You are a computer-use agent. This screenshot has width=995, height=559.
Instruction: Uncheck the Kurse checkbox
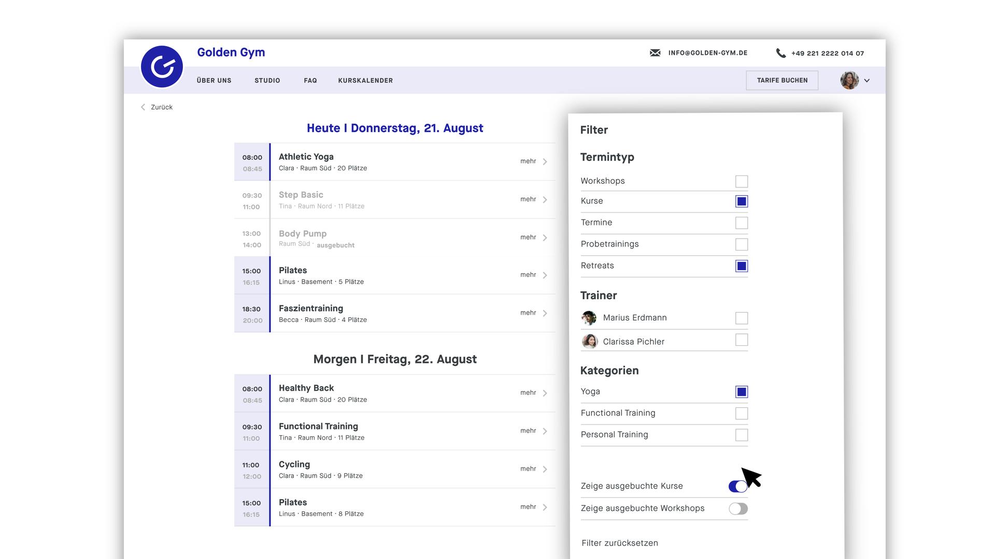[742, 201]
